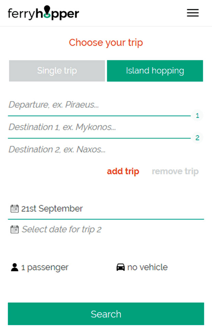Open the no vehicle selector

click(147, 267)
